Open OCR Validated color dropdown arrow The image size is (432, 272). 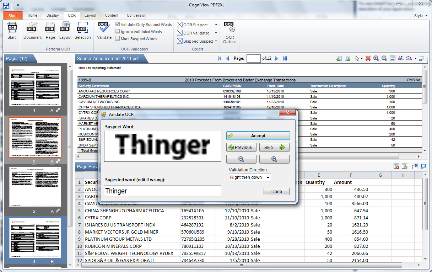216,33
